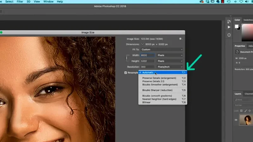Hide the layer using eye icon
Viewport: 253px width, 142px height.
pos(236,120)
